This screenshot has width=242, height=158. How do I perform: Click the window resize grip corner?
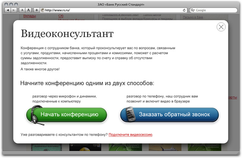(239, 155)
